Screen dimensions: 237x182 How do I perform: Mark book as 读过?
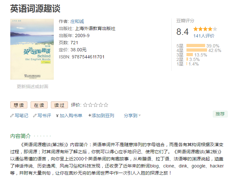pyautogui.click(x=59, y=105)
